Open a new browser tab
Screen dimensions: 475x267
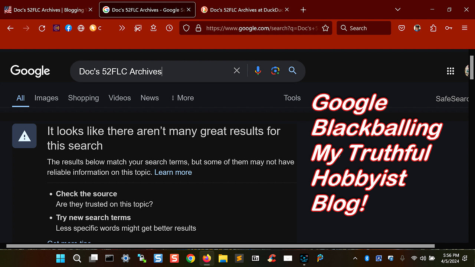click(303, 10)
